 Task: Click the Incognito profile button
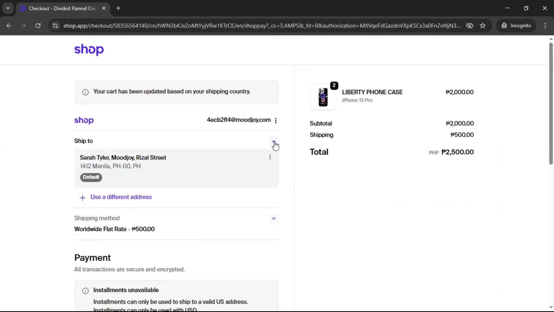click(x=516, y=26)
